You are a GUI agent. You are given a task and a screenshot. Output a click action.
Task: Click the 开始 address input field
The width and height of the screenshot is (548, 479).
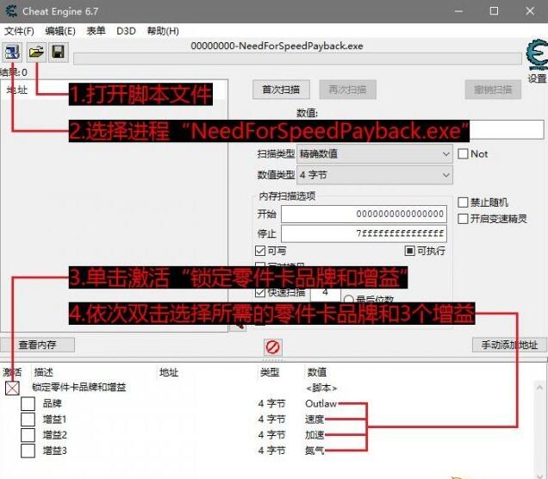pyautogui.click(x=364, y=214)
